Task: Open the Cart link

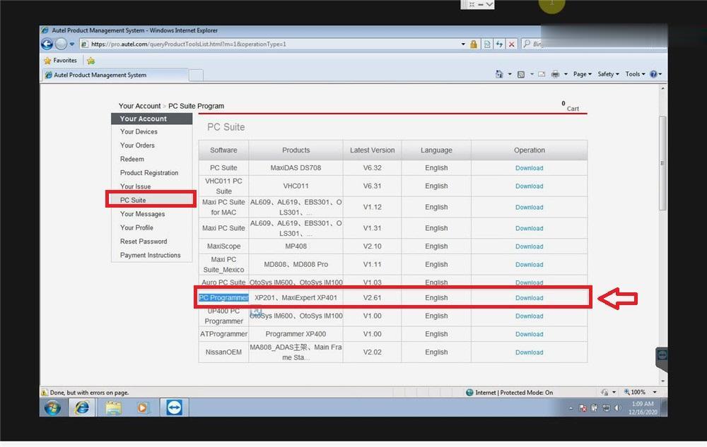Action: (573, 109)
